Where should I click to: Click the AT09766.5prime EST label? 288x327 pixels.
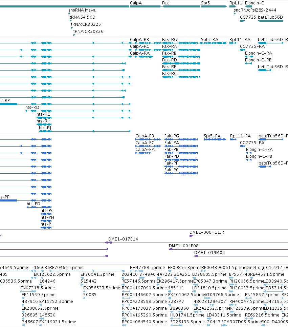tap(222, 295)
